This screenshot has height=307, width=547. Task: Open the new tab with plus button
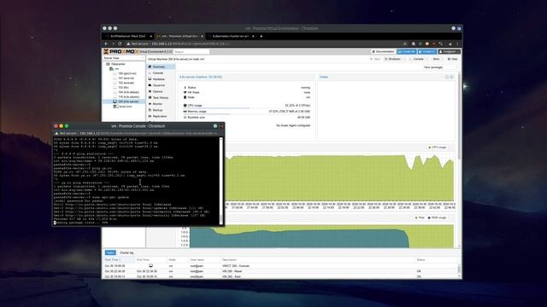pyautogui.click(x=261, y=36)
